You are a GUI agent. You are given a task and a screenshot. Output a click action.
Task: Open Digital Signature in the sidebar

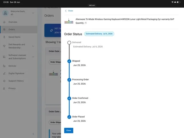pyautogui.click(x=16, y=74)
